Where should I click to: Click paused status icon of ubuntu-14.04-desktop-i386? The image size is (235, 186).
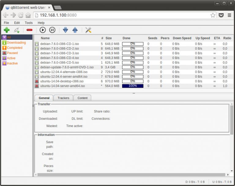tap(37, 81)
